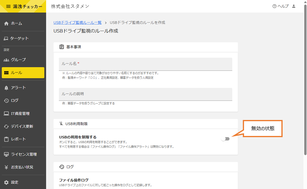Click the USBドライブ監視のルール作成 heading
The image size is (307, 189).
click(86, 31)
